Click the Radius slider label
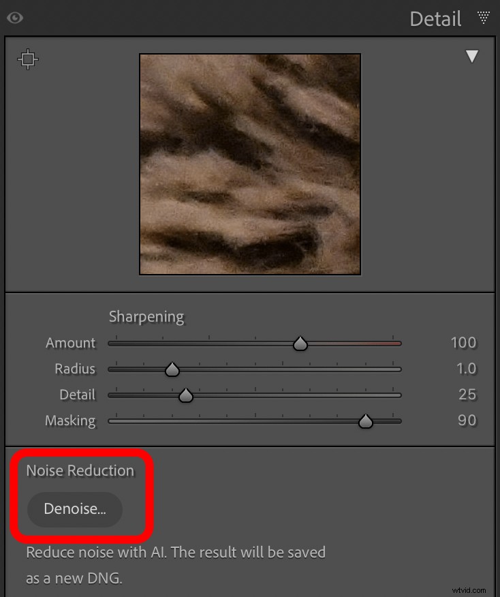Image resolution: width=500 pixels, height=597 pixels. (75, 369)
